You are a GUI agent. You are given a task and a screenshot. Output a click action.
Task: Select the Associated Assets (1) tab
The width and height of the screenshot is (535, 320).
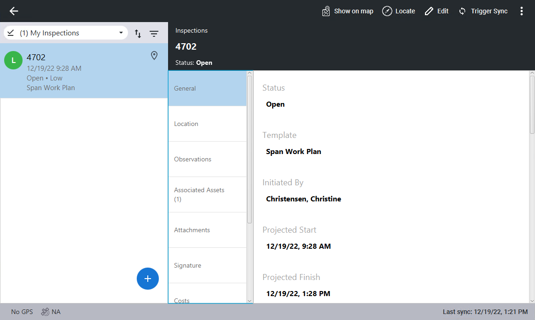tap(207, 194)
